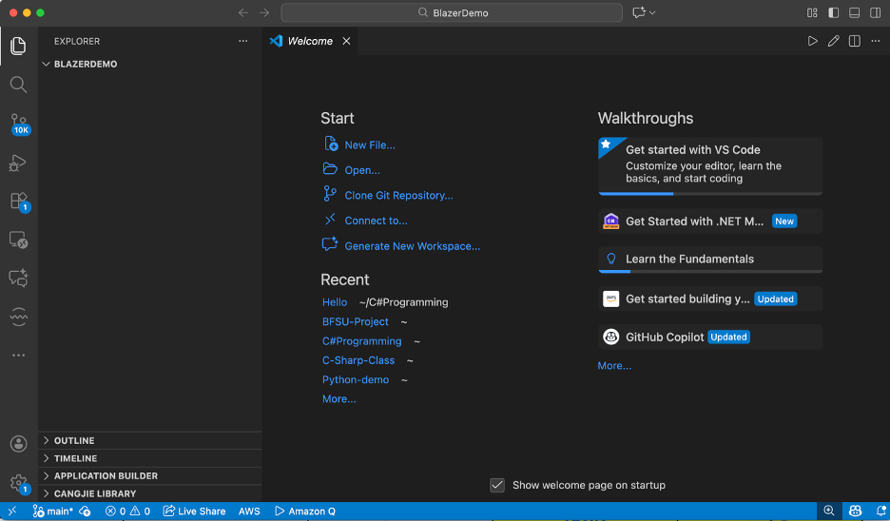This screenshot has width=890, height=521.
Task: Open the Run and Debug view
Action: click(18, 163)
